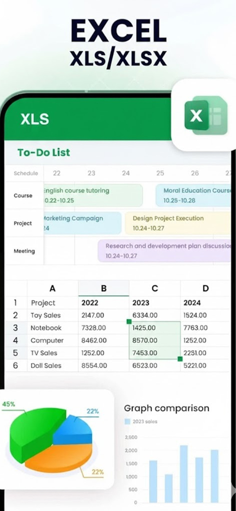Select column D header
The width and height of the screenshot is (236, 511).
pyautogui.click(x=206, y=288)
